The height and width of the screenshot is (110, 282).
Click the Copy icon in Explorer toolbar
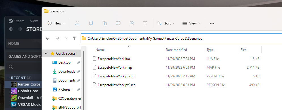coord(91,23)
